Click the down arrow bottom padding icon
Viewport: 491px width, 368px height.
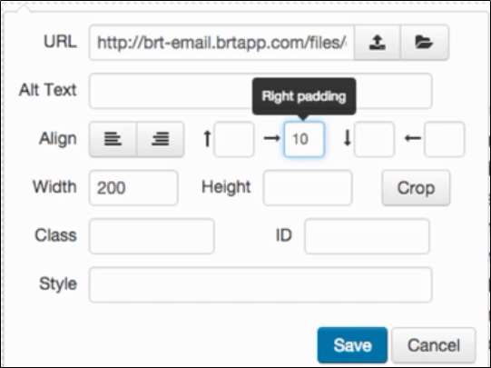348,138
